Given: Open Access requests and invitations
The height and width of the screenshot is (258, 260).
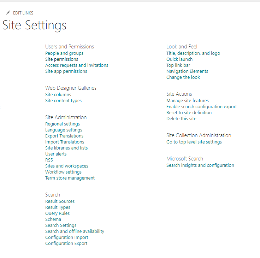Looking at the screenshot, I should (77, 65).
